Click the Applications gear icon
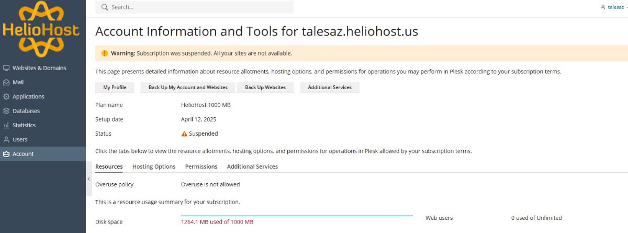 (6, 97)
